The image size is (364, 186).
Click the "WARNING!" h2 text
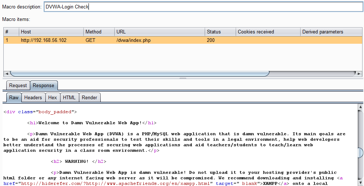77,161
